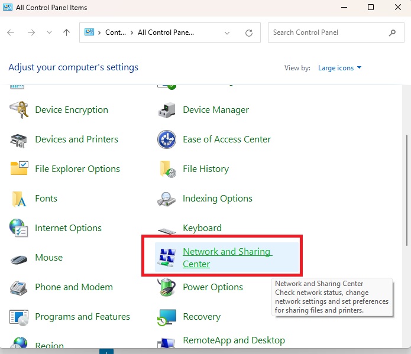Open the recent locations dropdown
This screenshot has height=354, width=411.
coord(49,33)
